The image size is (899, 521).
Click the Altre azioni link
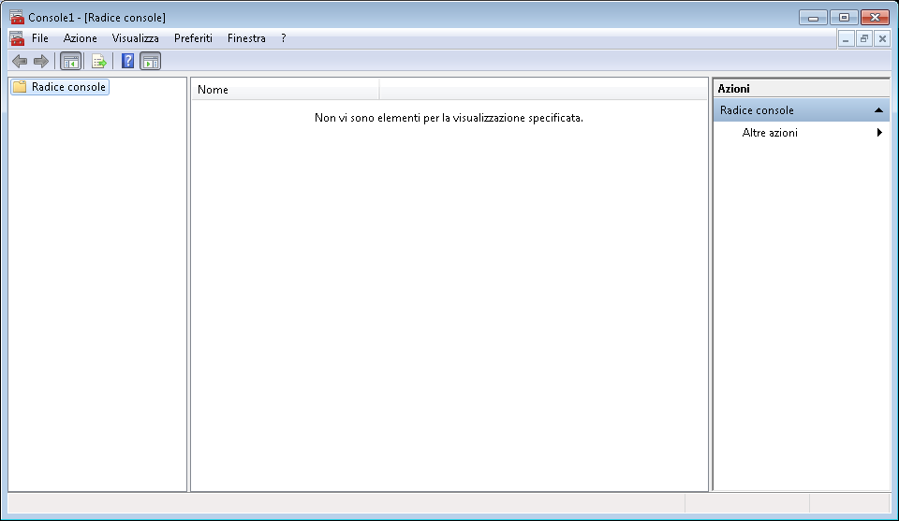click(770, 133)
